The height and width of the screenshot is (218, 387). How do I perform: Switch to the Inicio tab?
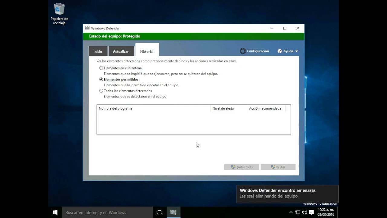[x=98, y=51]
